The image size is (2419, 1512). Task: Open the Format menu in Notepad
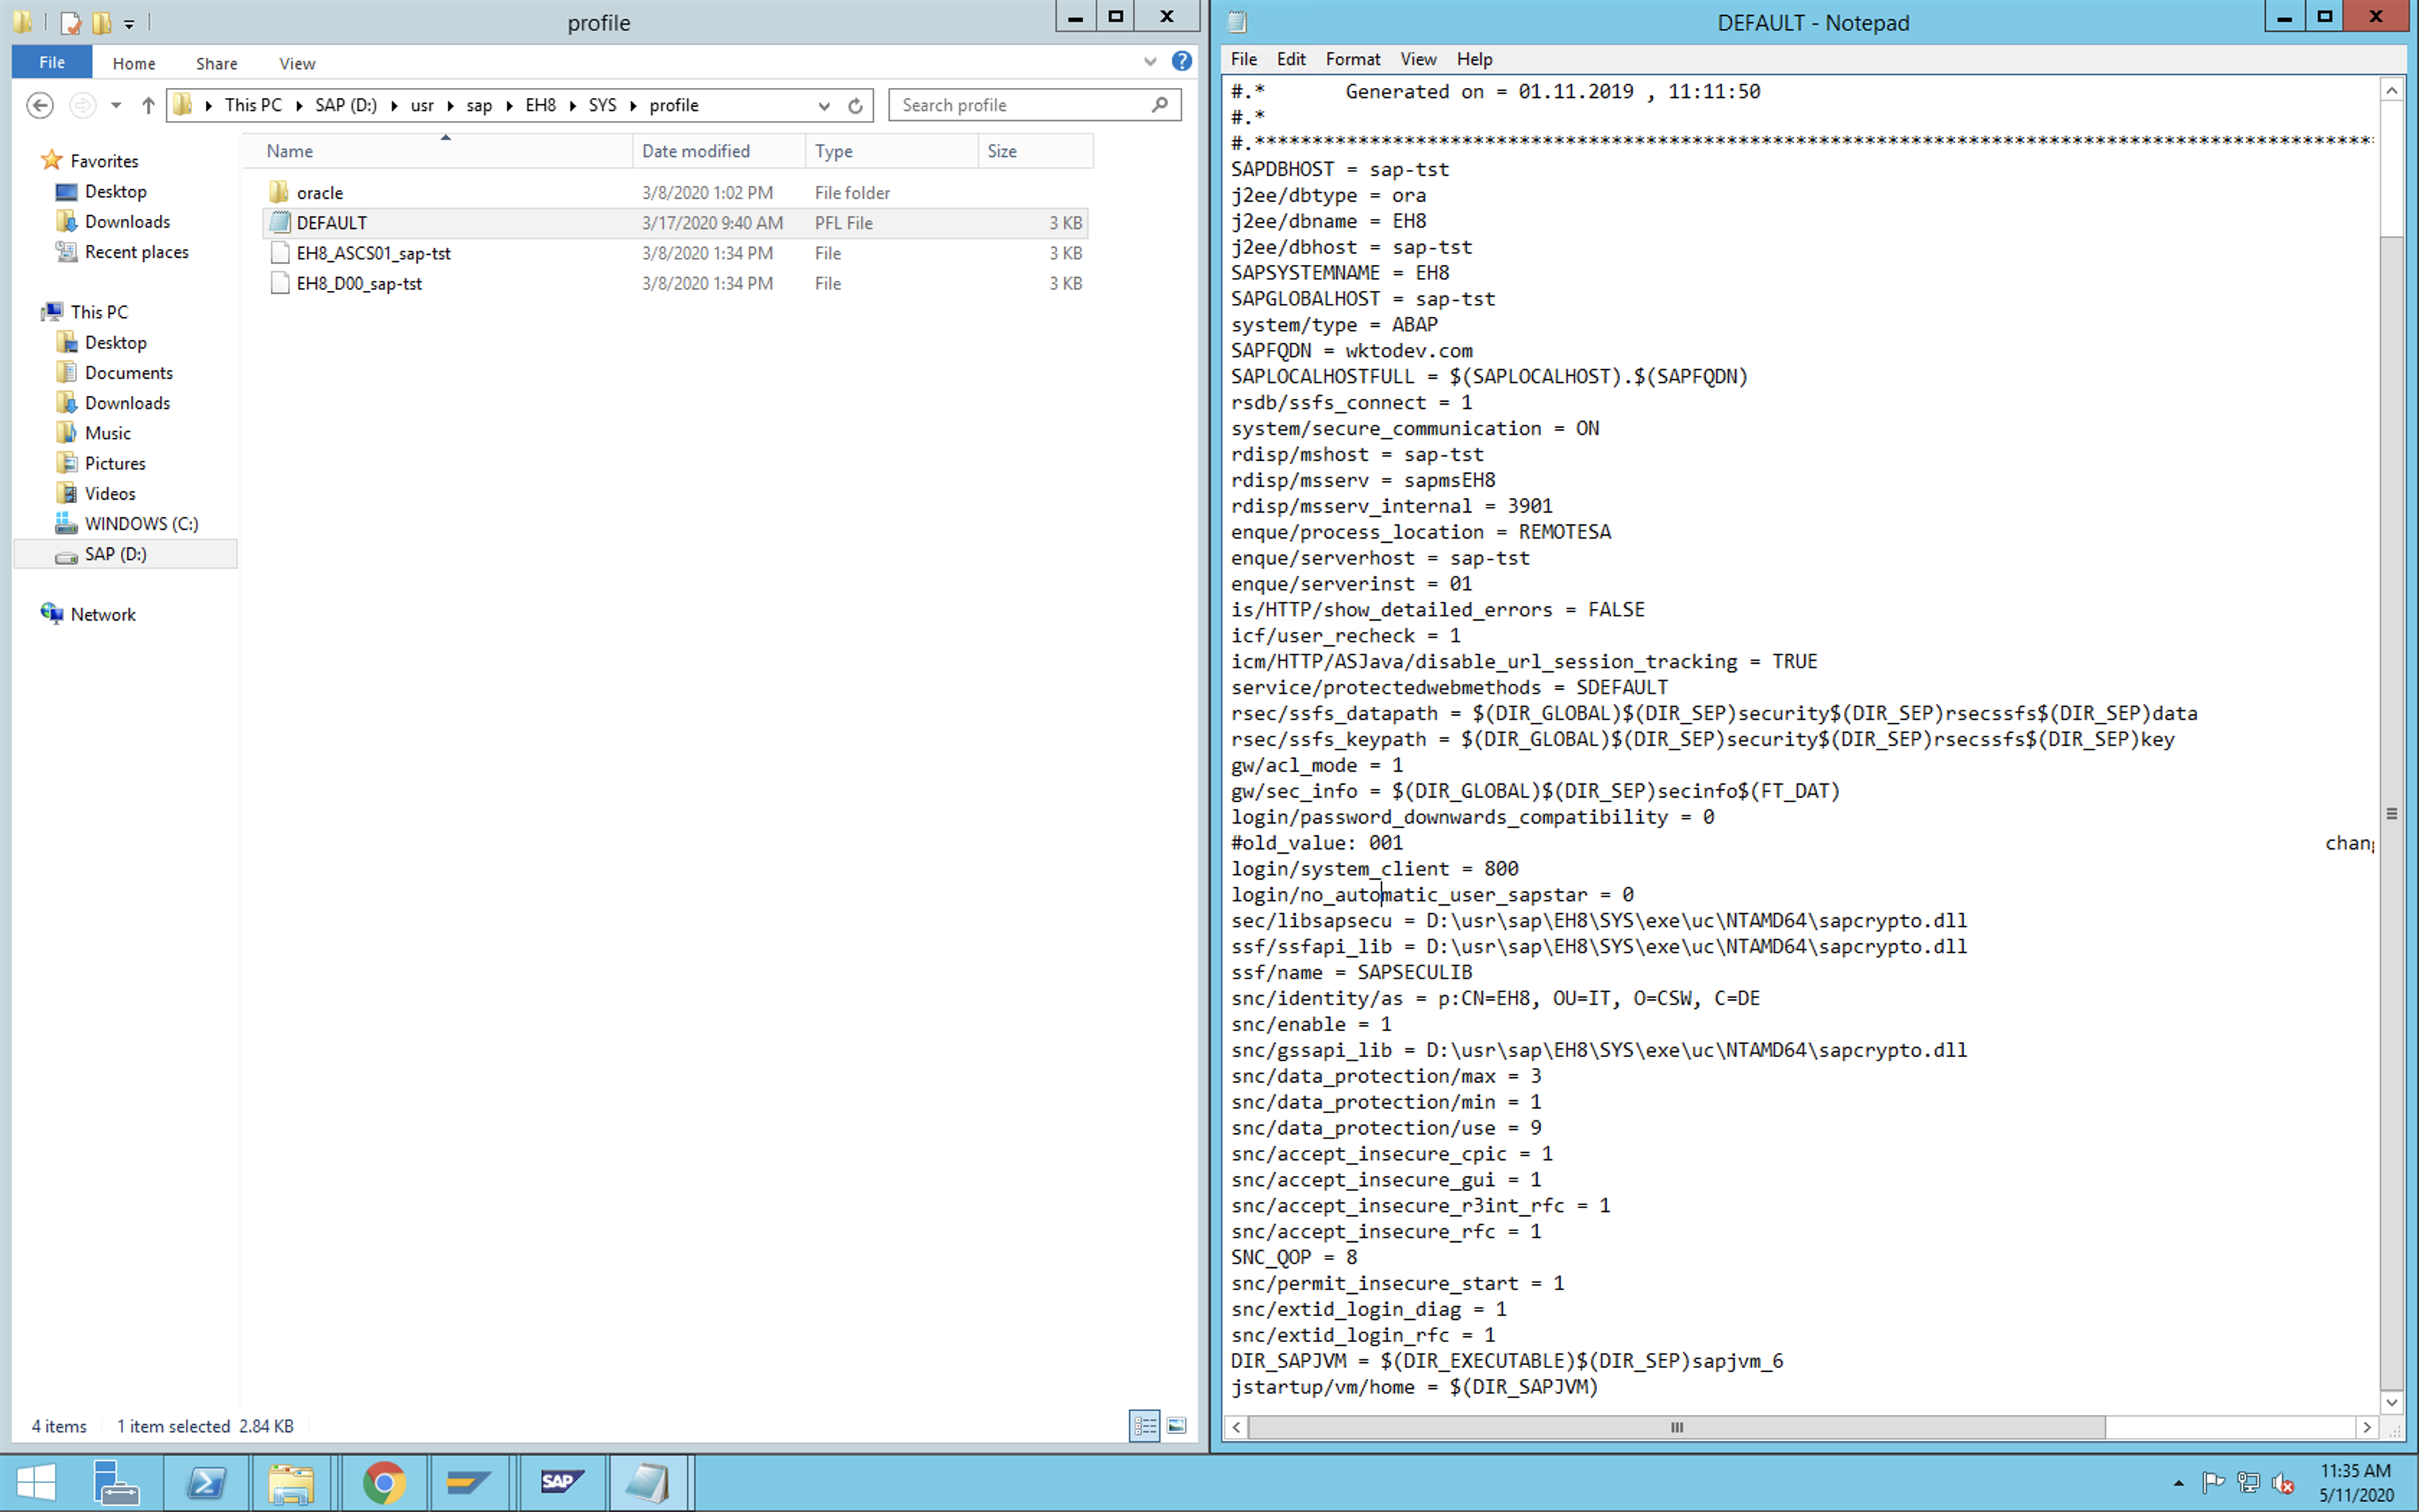tap(1353, 58)
